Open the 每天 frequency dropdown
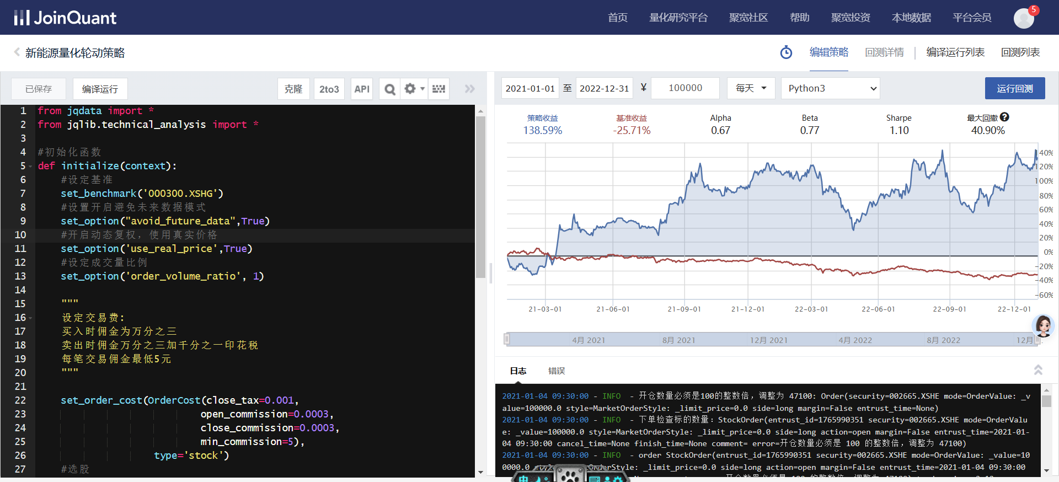The height and width of the screenshot is (482, 1059). point(751,88)
